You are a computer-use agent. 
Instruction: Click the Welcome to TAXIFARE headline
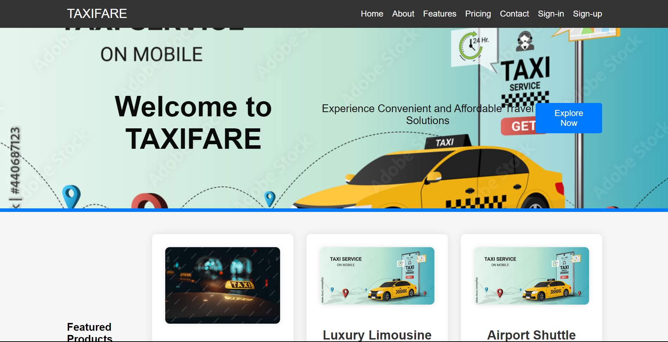[193, 123]
